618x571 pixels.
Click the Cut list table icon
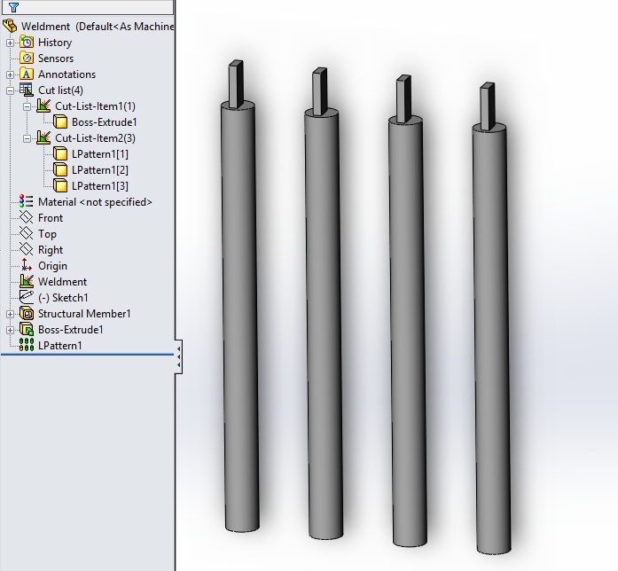[27, 90]
